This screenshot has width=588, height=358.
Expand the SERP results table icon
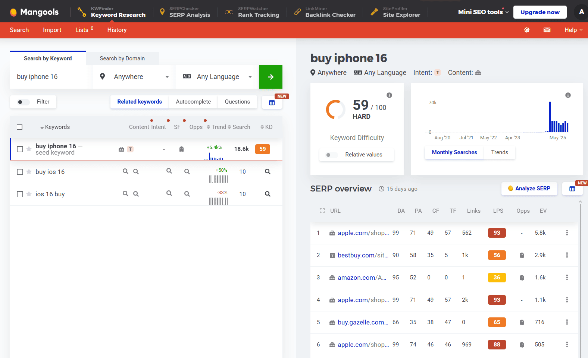click(322, 211)
